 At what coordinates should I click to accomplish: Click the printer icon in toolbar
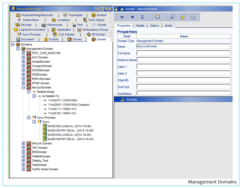(x=193, y=17)
